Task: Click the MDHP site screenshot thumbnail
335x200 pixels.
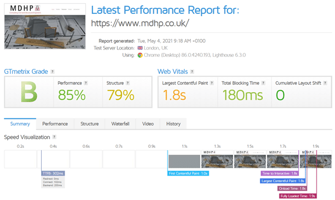Action: click(x=45, y=26)
